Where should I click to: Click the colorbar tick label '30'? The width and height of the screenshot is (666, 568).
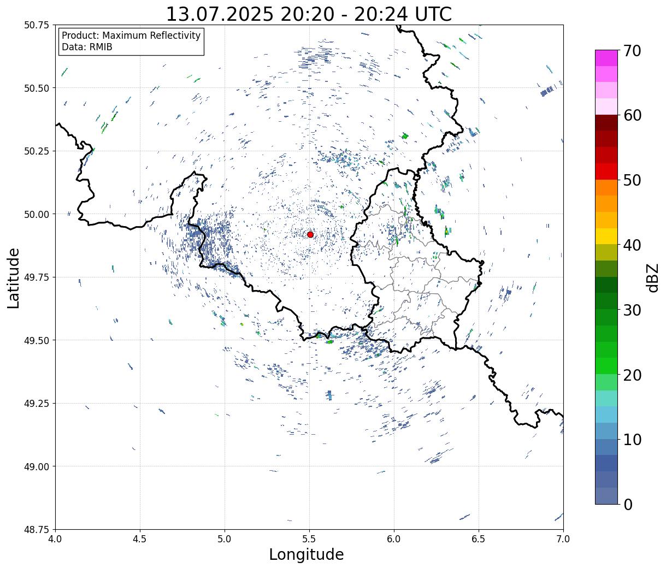point(632,310)
